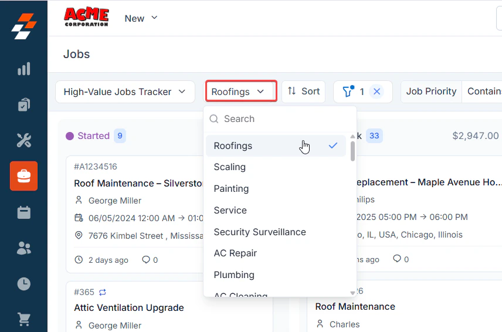Open the time clock sidebar icon

[x=23, y=284]
